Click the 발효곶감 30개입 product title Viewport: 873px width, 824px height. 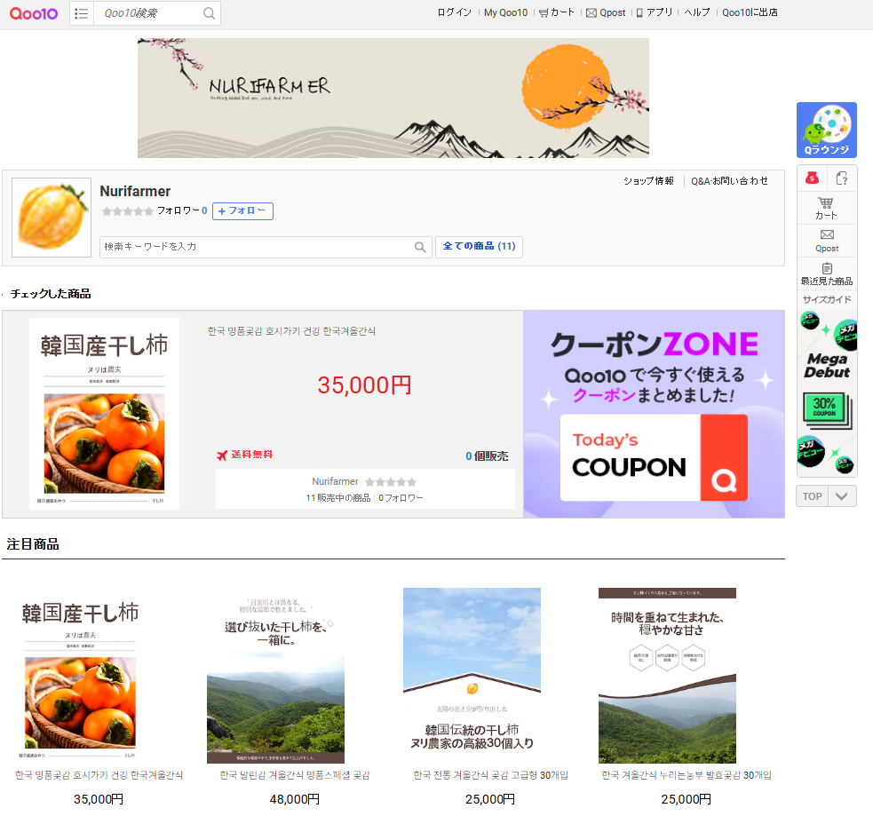[x=686, y=775]
